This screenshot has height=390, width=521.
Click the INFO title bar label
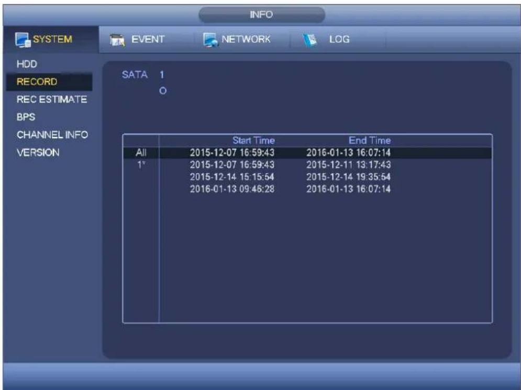tap(261, 15)
